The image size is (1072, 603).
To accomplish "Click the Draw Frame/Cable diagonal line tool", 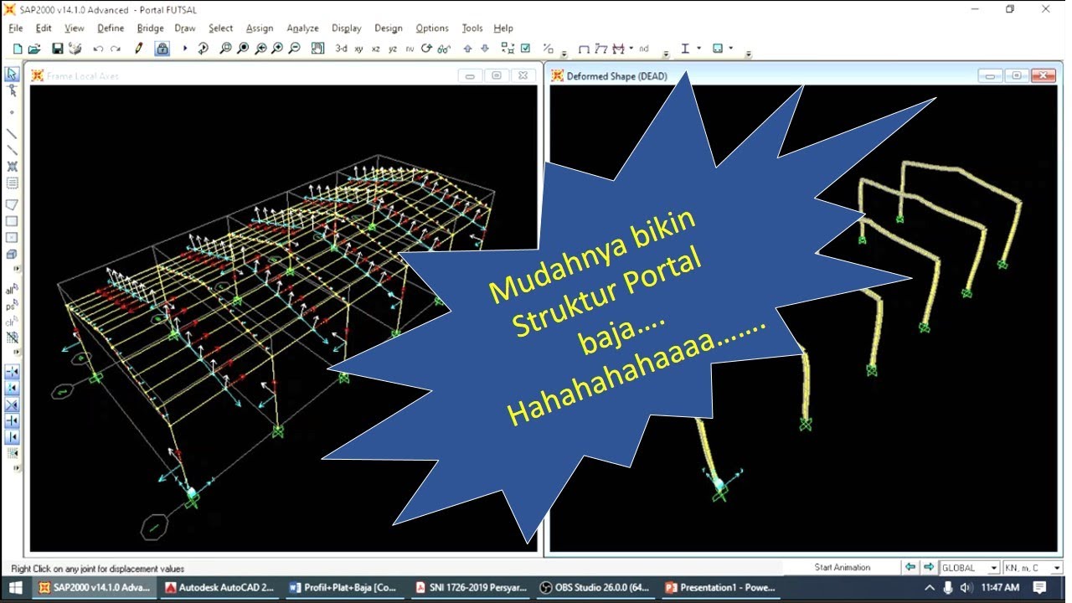I will pyautogui.click(x=12, y=133).
